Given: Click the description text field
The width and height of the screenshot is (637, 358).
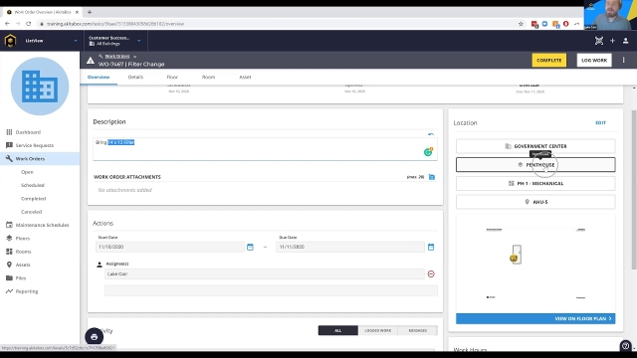Looking at the screenshot, I should pyautogui.click(x=265, y=149).
